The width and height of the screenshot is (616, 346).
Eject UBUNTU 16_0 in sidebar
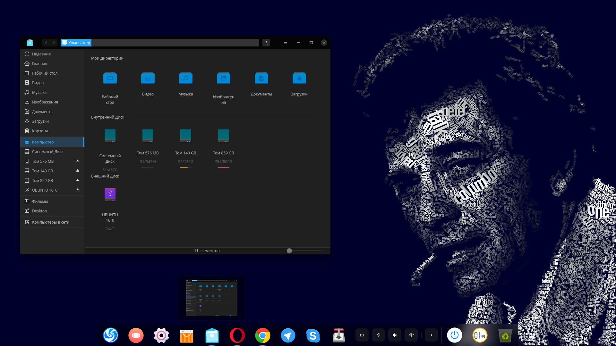click(x=78, y=190)
